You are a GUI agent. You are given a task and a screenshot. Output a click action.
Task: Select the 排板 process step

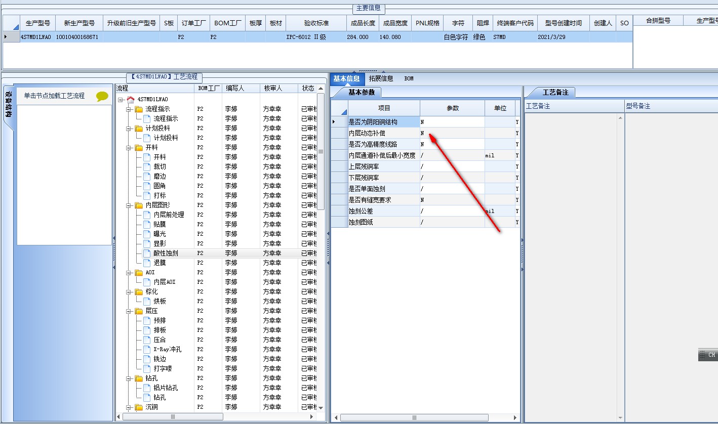160,330
